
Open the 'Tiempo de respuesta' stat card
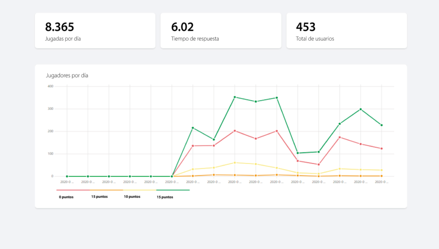point(221,31)
